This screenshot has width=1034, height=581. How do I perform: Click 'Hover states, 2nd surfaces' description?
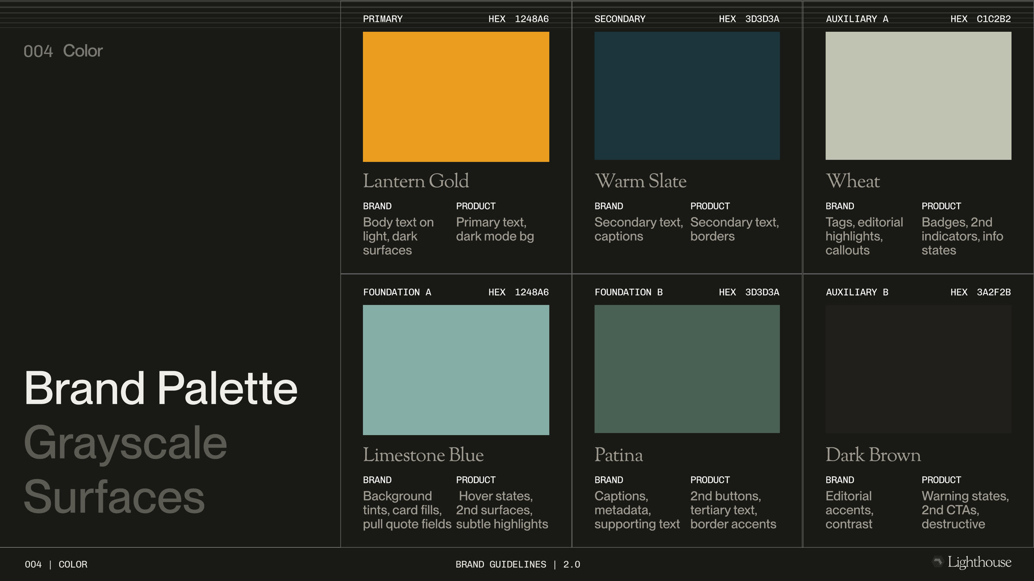coord(502,510)
